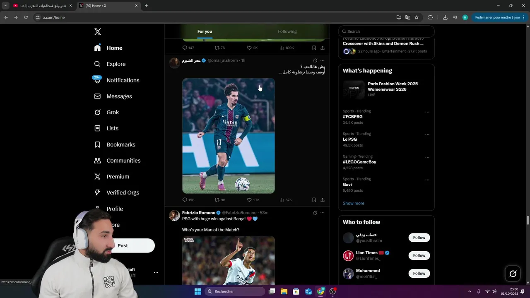Open account menu three dots in sidebar
Viewport: 530px width, 298px height.
(x=156, y=272)
